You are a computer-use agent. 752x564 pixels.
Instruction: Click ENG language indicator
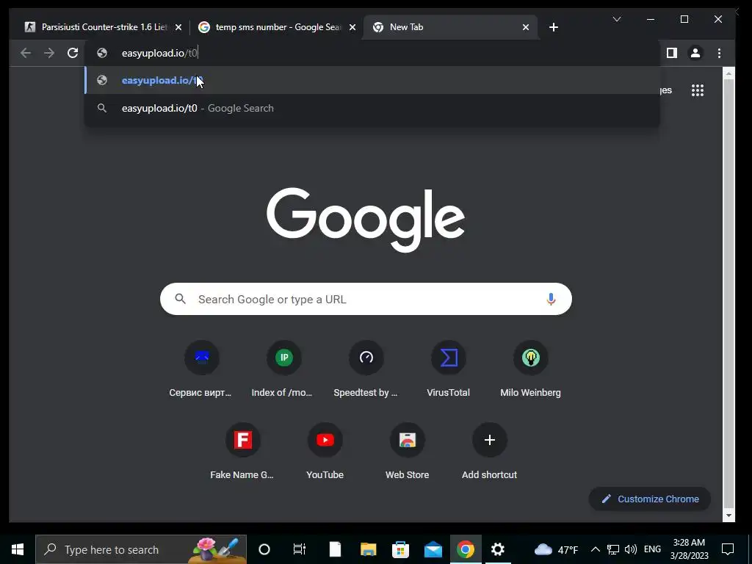pos(652,549)
